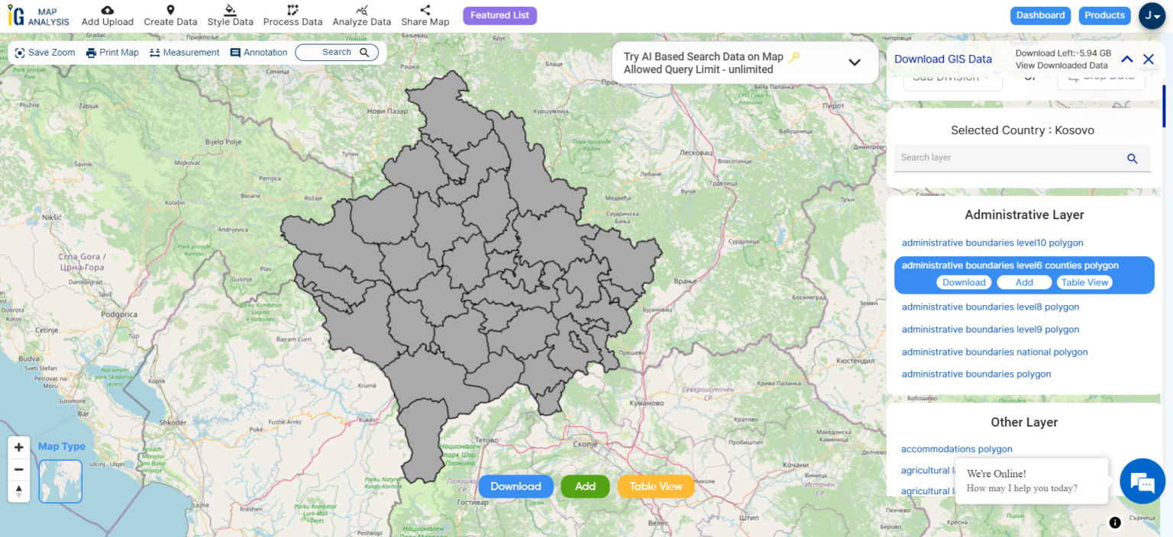Open the user account J dropdown

pyautogui.click(x=1152, y=15)
